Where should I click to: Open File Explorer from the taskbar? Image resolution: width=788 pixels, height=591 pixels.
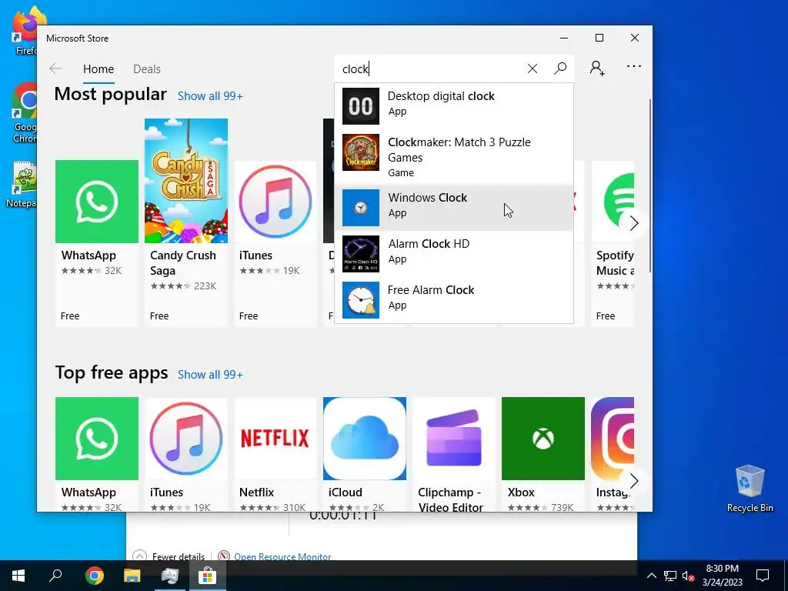click(x=132, y=576)
